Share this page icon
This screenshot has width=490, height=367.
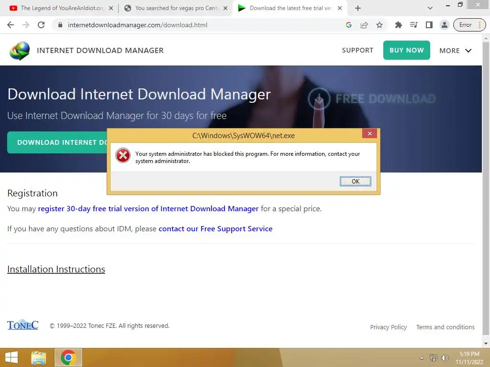point(364,25)
